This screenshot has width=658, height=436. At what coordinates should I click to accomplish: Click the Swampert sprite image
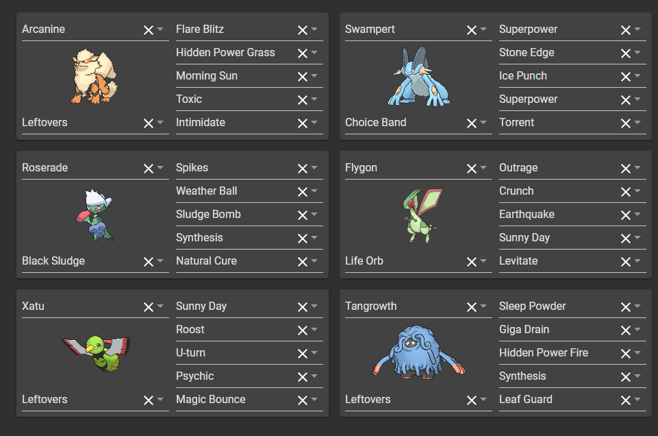point(419,76)
